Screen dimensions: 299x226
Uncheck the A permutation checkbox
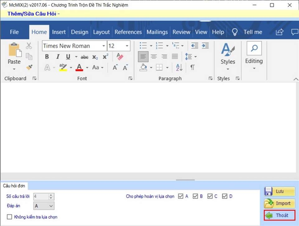click(181, 196)
